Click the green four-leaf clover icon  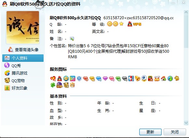coord(53,85)
